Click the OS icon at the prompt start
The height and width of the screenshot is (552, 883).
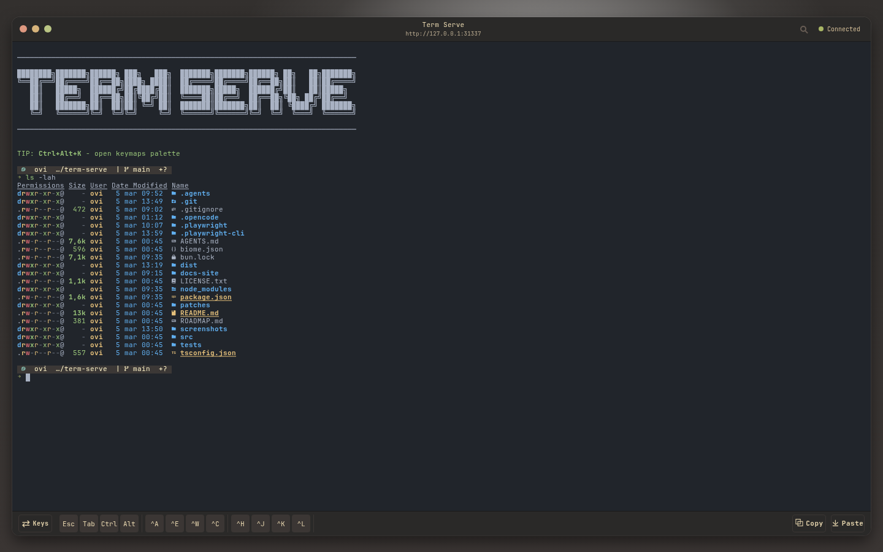click(x=24, y=169)
